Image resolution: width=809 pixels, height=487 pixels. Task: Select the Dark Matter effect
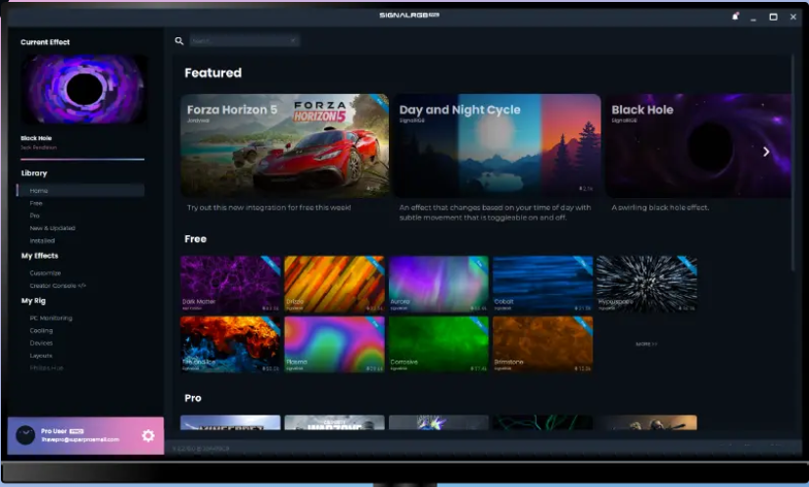tap(230, 284)
